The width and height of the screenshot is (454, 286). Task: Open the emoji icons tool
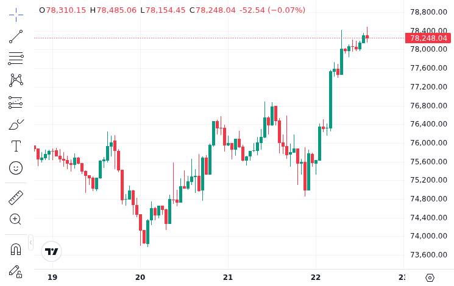16,167
